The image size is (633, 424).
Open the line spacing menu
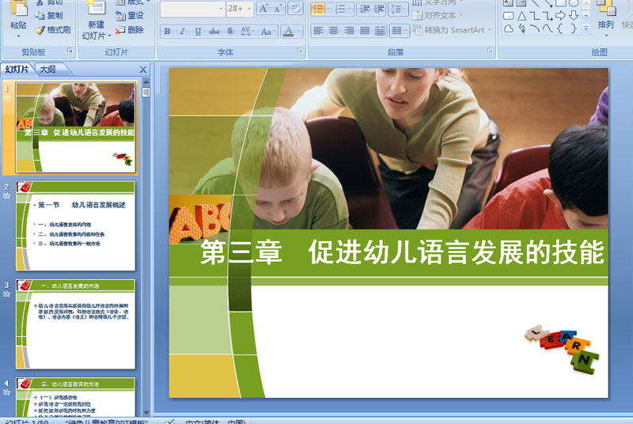click(x=398, y=9)
